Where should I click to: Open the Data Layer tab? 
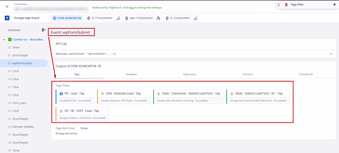[190, 74]
